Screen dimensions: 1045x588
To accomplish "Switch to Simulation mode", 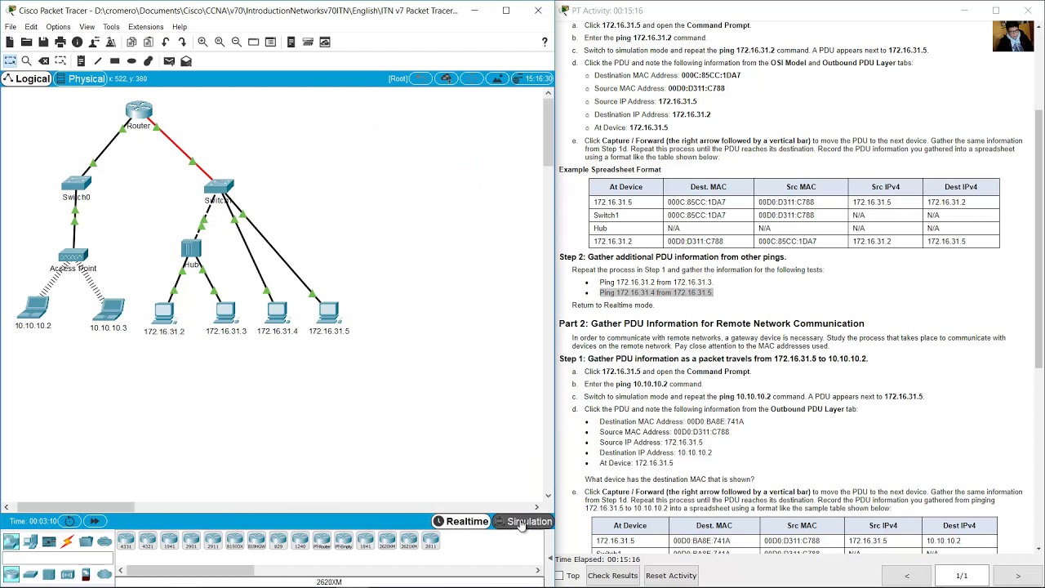I will (523, 521).
